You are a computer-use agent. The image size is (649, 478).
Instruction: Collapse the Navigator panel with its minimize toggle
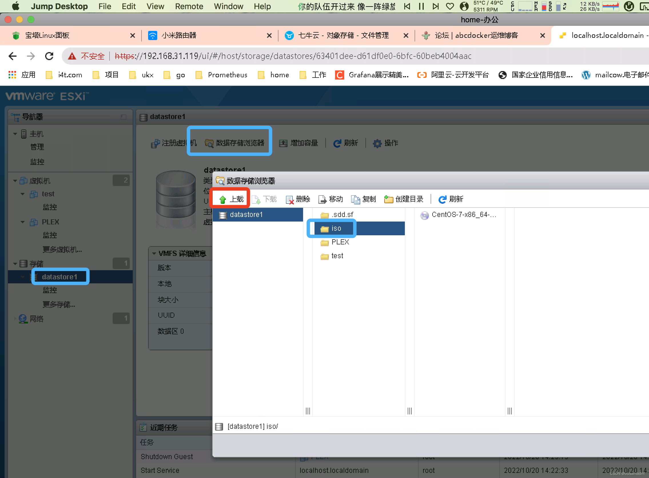pyautogui.click(x=124, y=117)
